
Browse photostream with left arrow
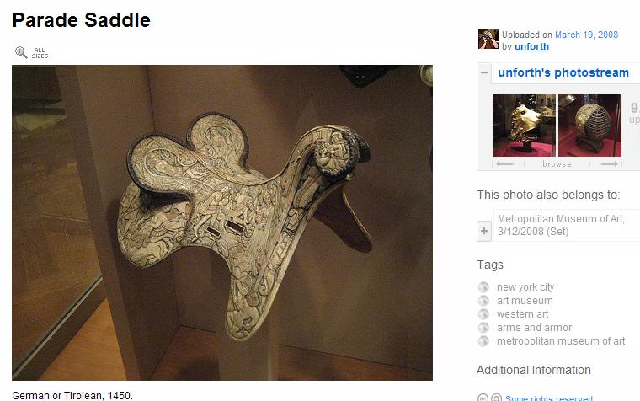(505, 163)
